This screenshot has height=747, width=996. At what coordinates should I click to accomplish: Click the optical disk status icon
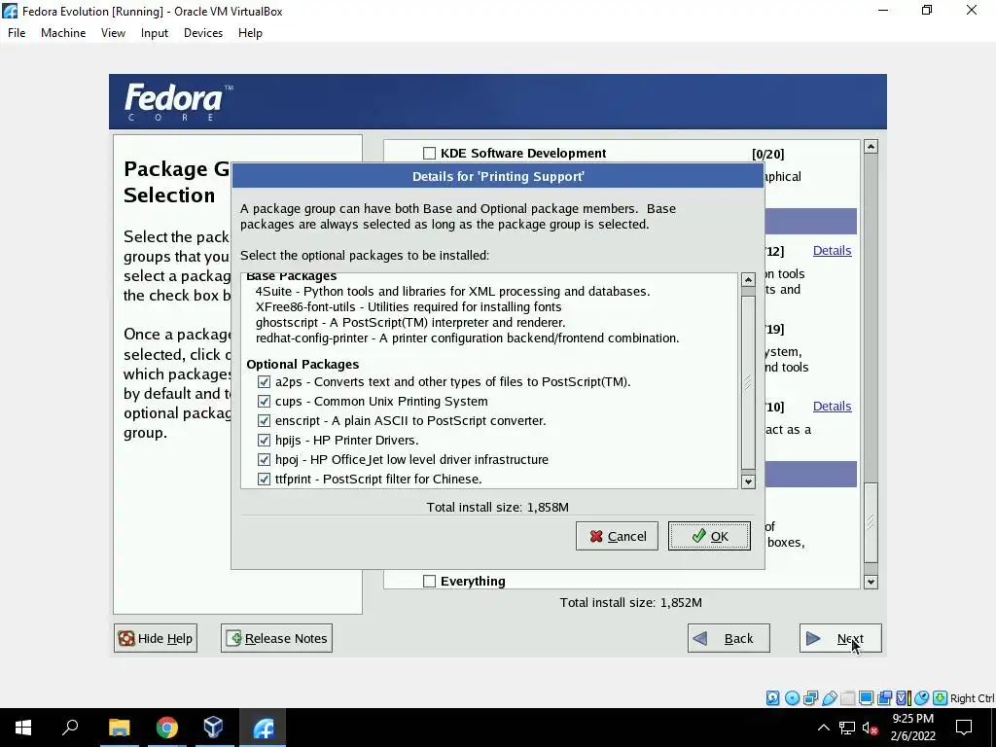click(x=792, y=698)
